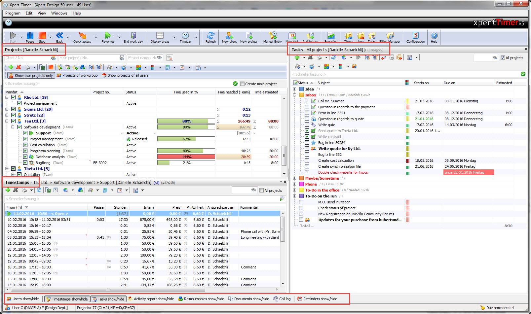The height and width of the screenshot is (314, 531).
Task: Create a New client via the toolbar icon
Action: pos(229,36)
